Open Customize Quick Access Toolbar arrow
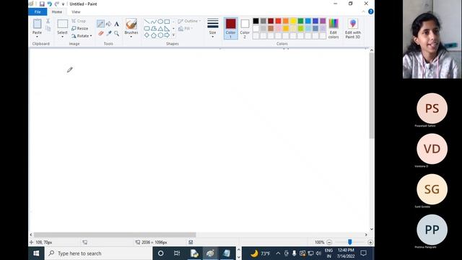The image size is (462, 260). click(x=63, y=4)
